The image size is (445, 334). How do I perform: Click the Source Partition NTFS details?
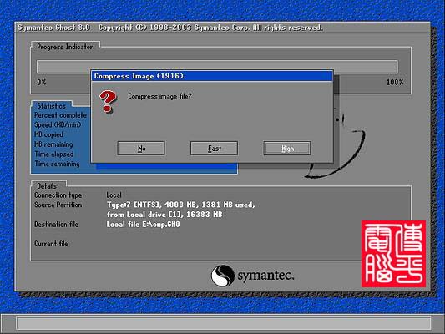[181, 210]
